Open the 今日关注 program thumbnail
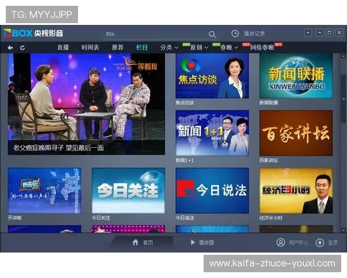 click(128, 191)
